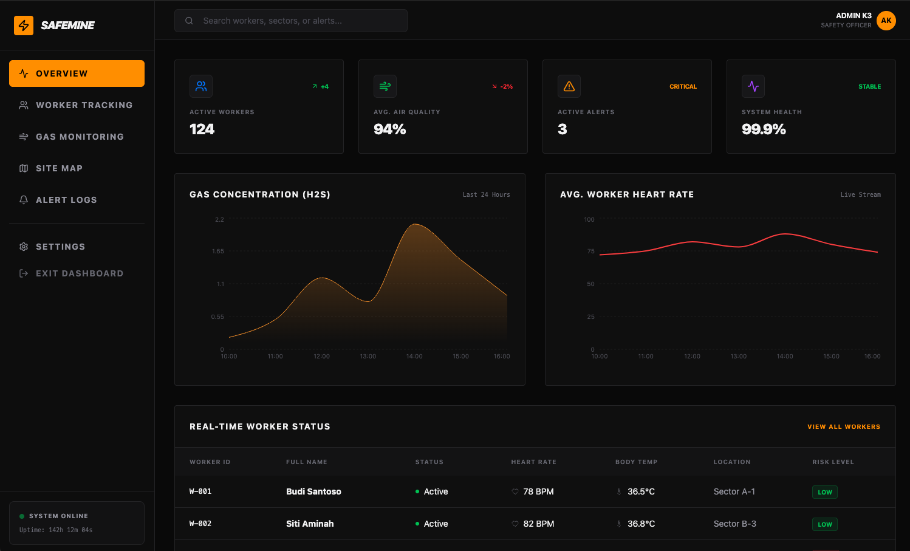
Task: Click the LOW risk badge for worker W-002
Action: [x=824, y=524]
